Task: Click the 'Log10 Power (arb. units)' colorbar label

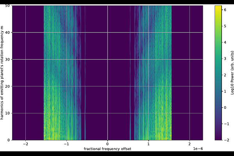Action: coord(232,73)
